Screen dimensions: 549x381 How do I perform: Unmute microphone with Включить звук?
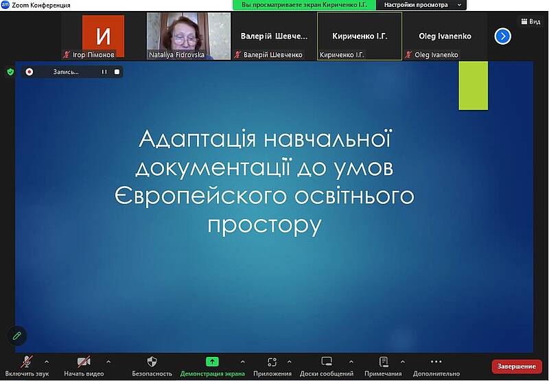coord(27,367)
